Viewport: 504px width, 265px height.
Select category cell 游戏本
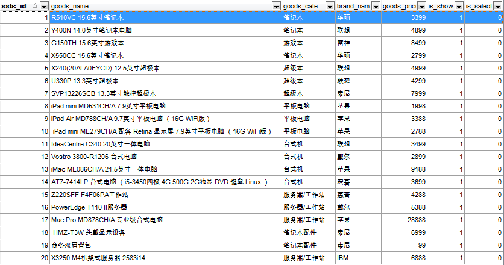309,43
